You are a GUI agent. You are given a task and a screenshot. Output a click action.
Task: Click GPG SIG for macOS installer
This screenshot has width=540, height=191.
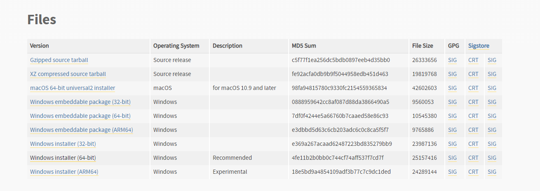(452, 88)
